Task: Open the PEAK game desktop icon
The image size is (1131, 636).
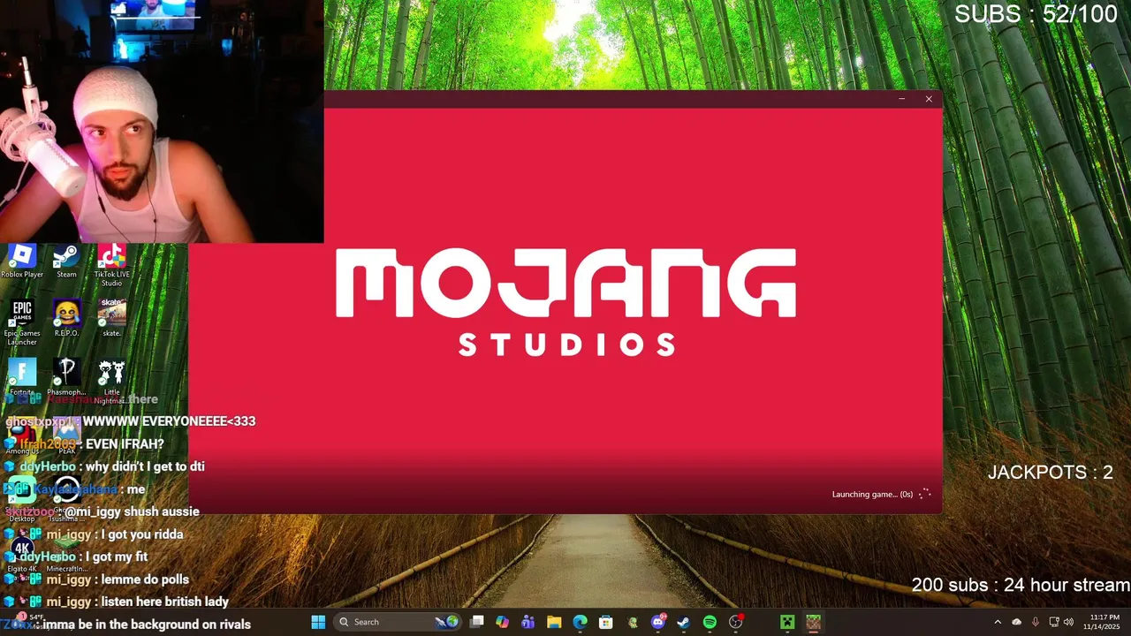Action: coord(66,435)
